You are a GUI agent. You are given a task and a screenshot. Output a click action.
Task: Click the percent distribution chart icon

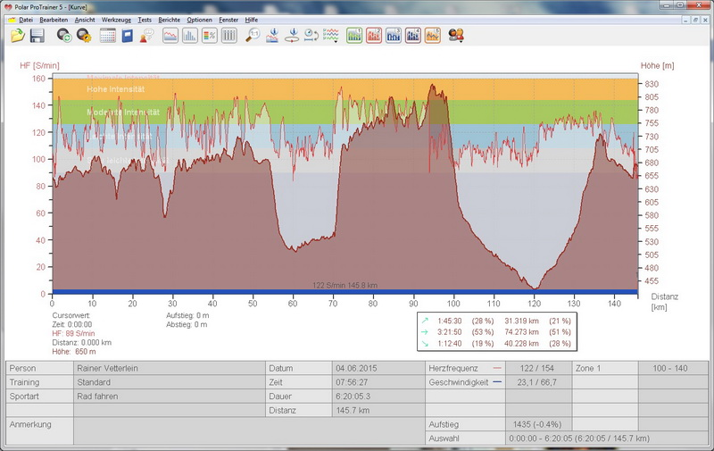point(210,36)
